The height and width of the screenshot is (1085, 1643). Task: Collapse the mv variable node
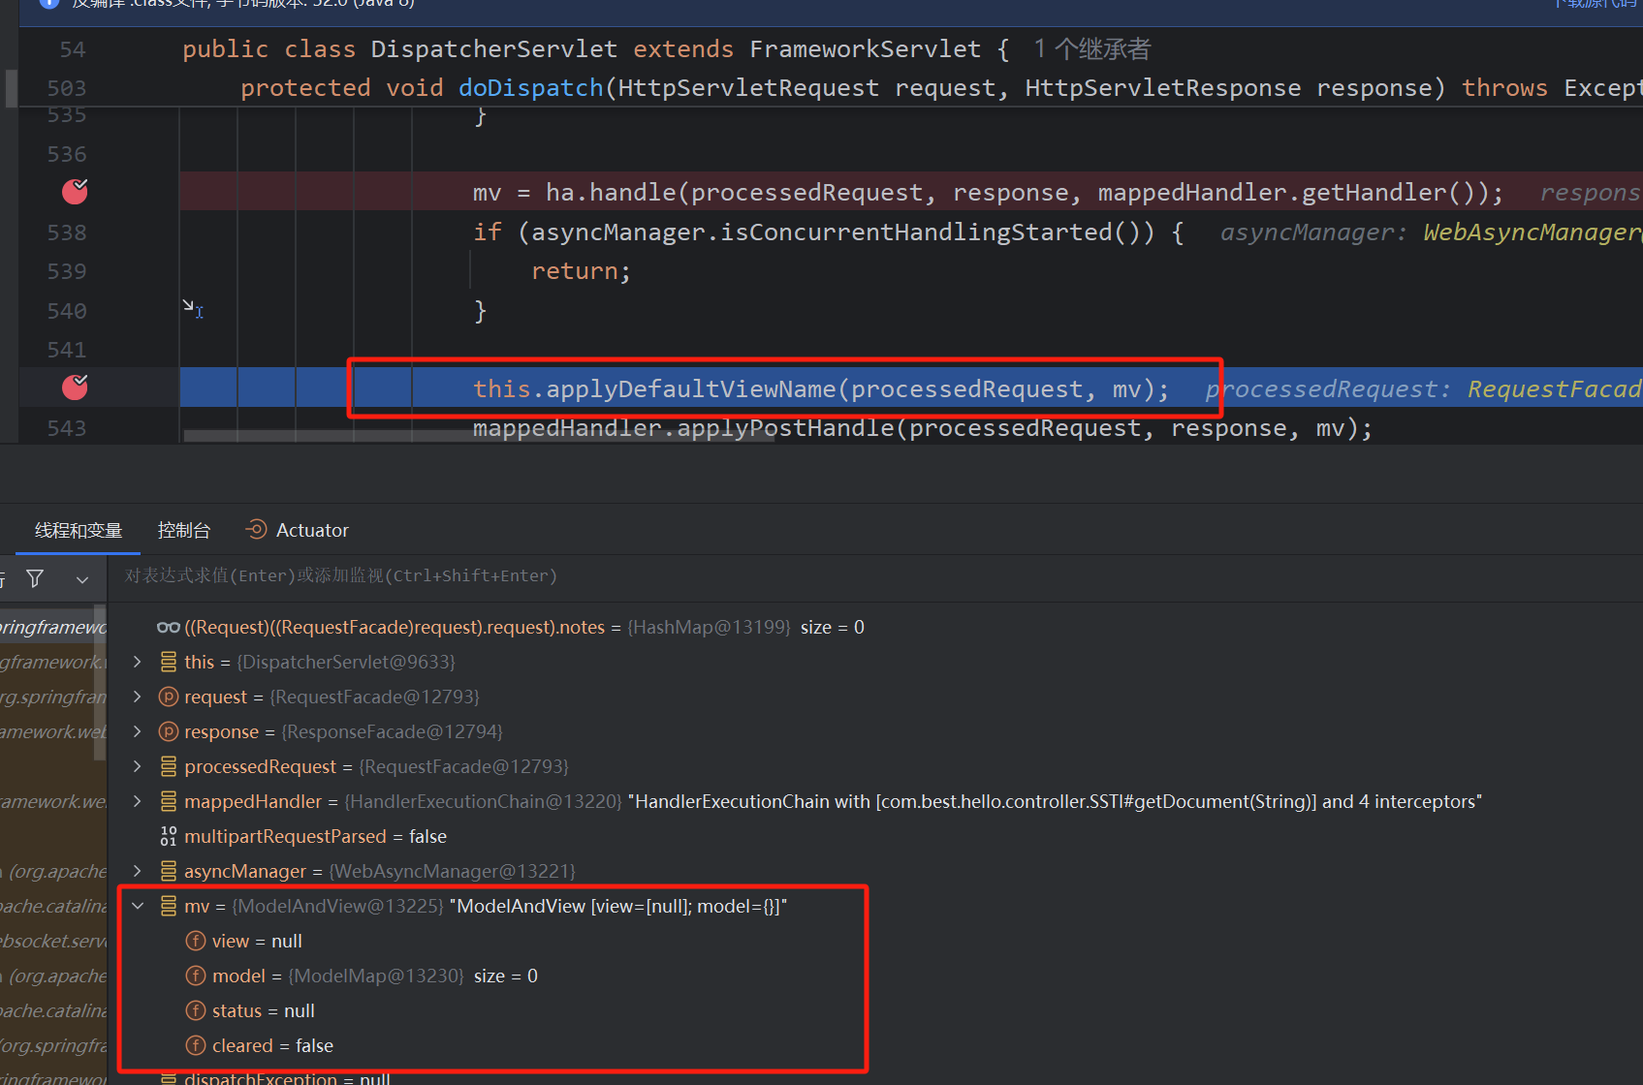138,906
